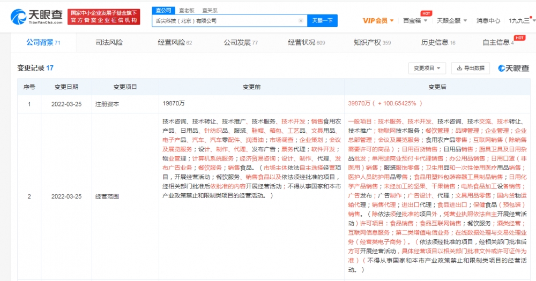Switch to the 查关系 search tab
The height and width of the screenshot is (281, 536).
(210, 11)
